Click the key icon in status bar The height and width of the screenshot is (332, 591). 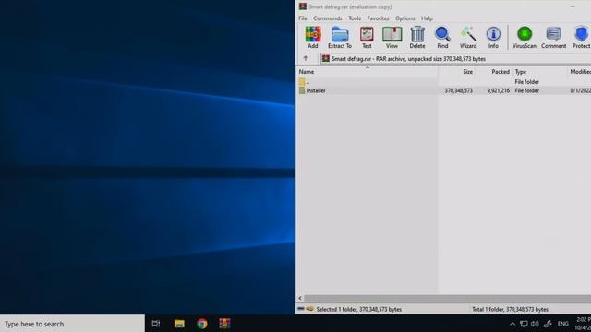coord(309,309)
